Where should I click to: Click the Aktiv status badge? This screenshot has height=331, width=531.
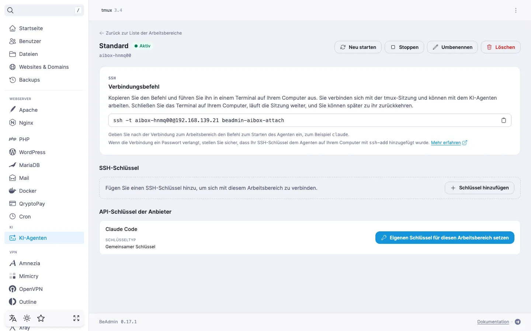142,46
